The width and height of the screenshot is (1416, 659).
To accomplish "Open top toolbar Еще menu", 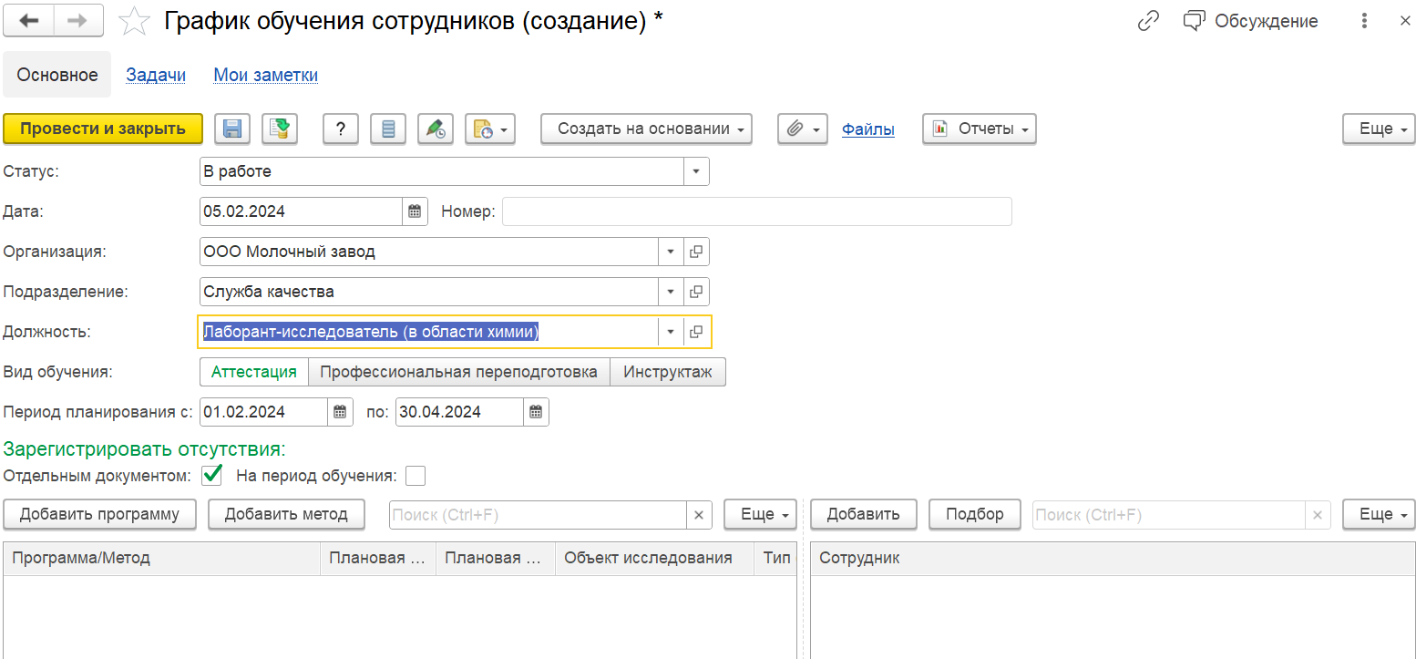I will (1379, 129).
